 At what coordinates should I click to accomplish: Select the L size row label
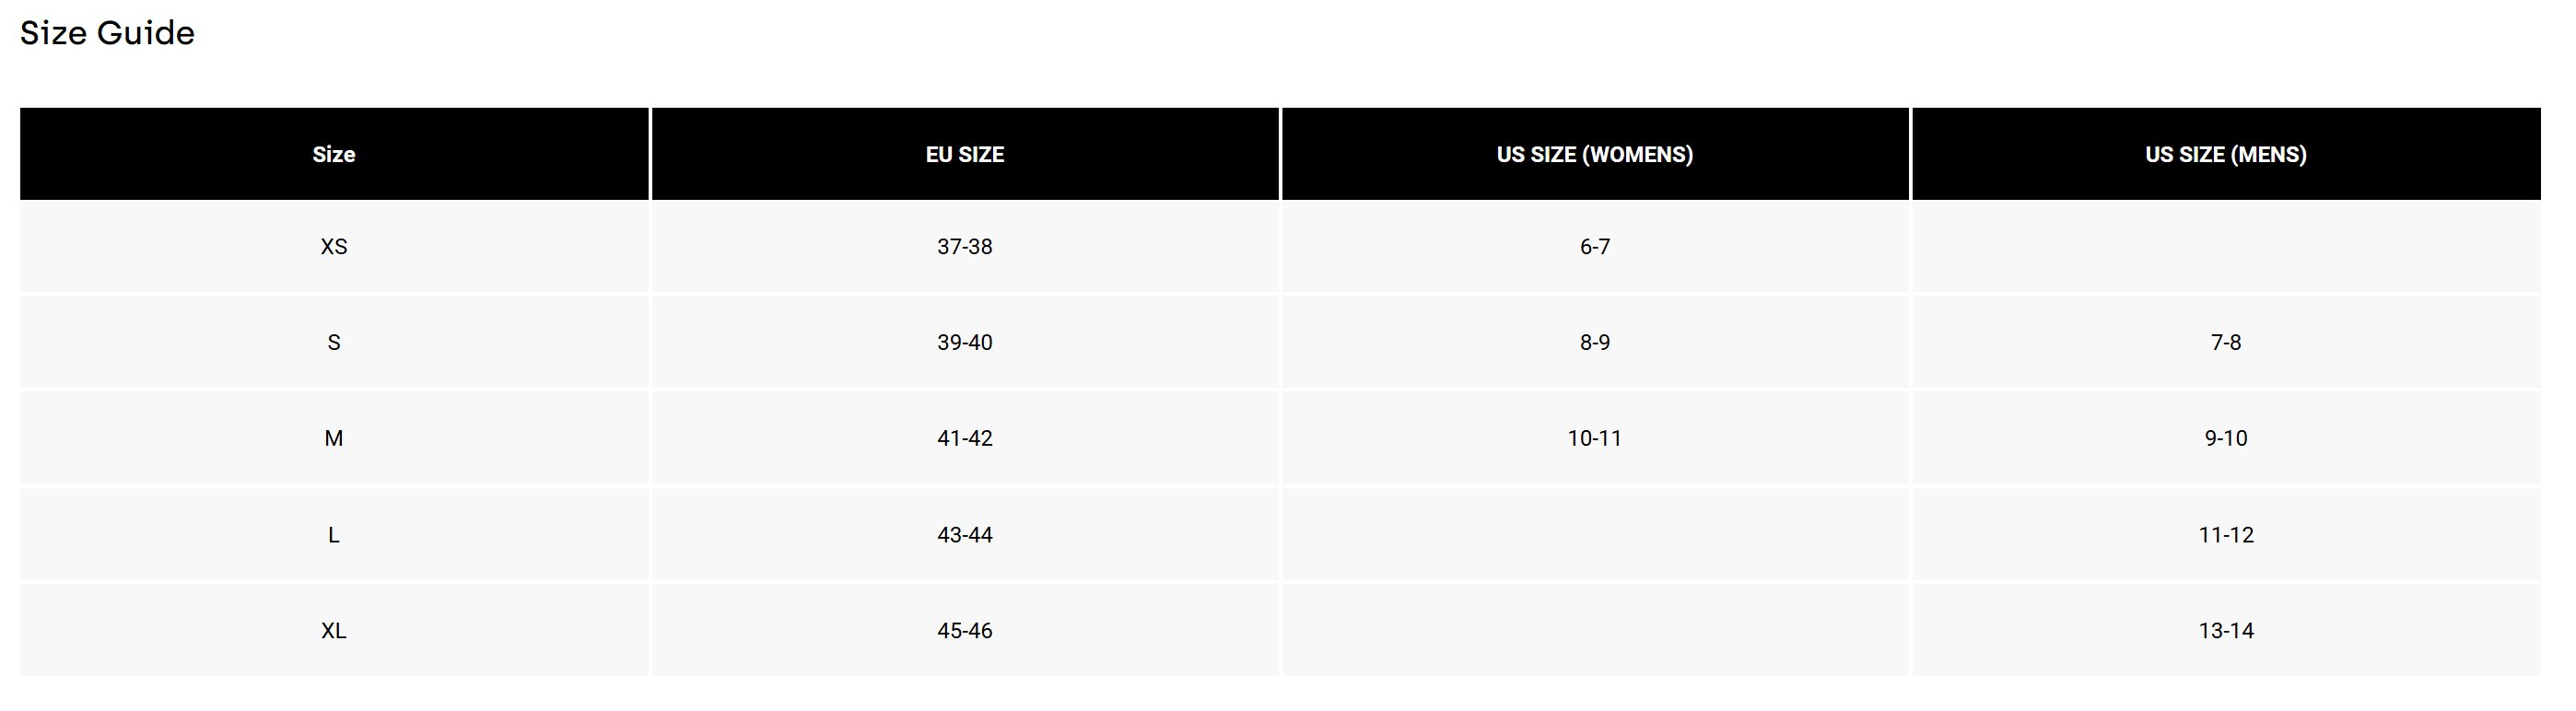coord(334,535)
